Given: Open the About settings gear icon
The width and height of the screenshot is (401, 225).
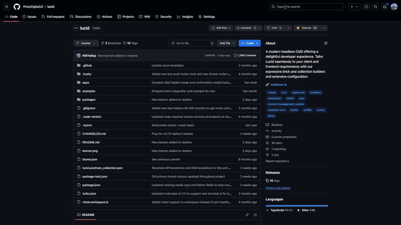Looking at the screenshot, I should (326, 43).
